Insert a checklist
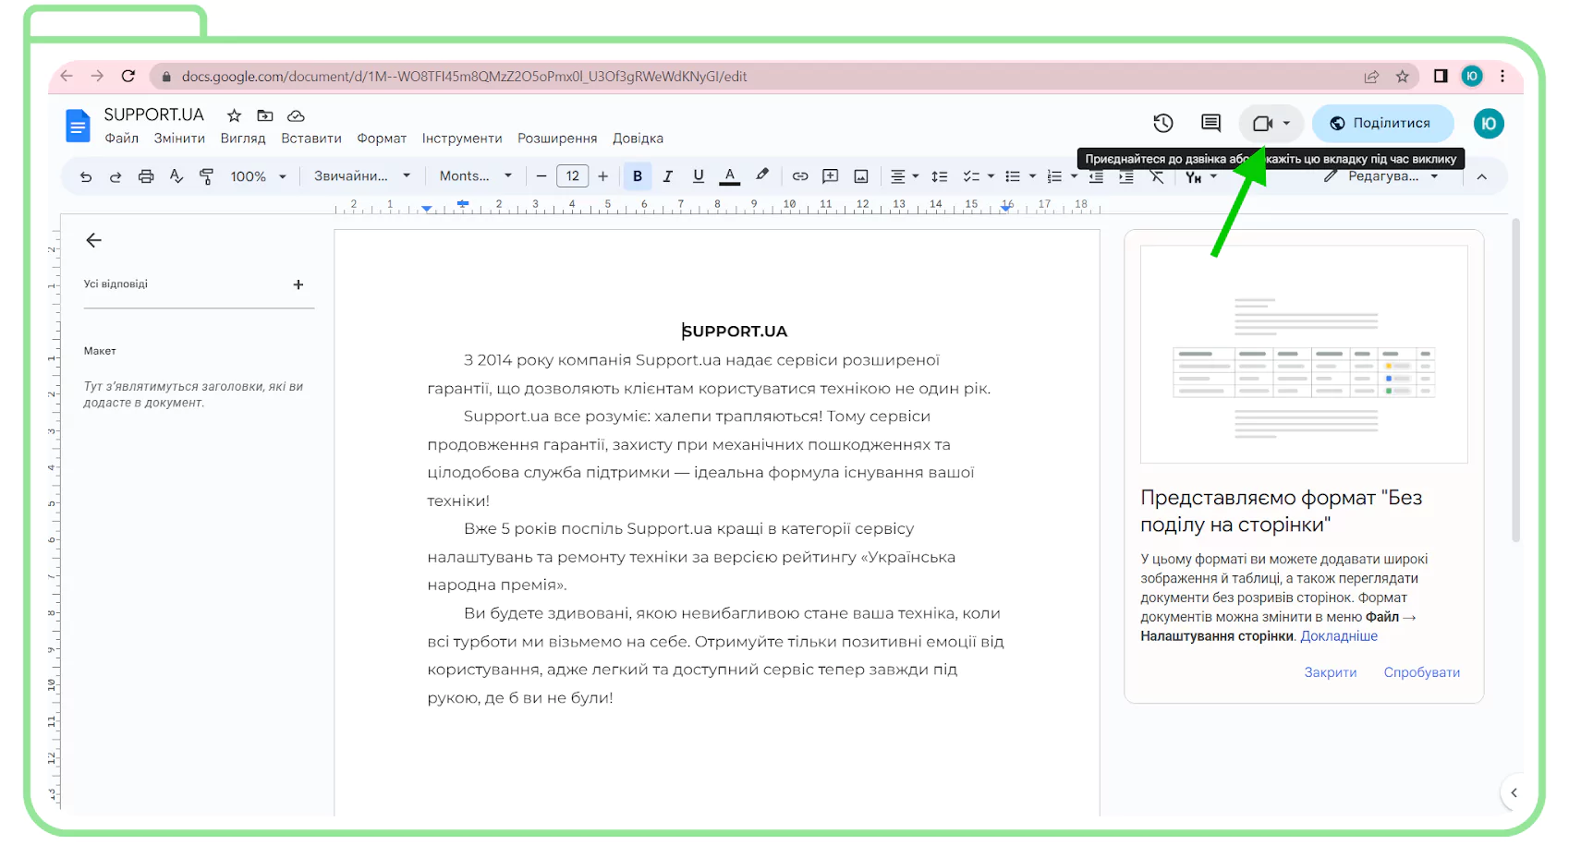 pos(971,176)
